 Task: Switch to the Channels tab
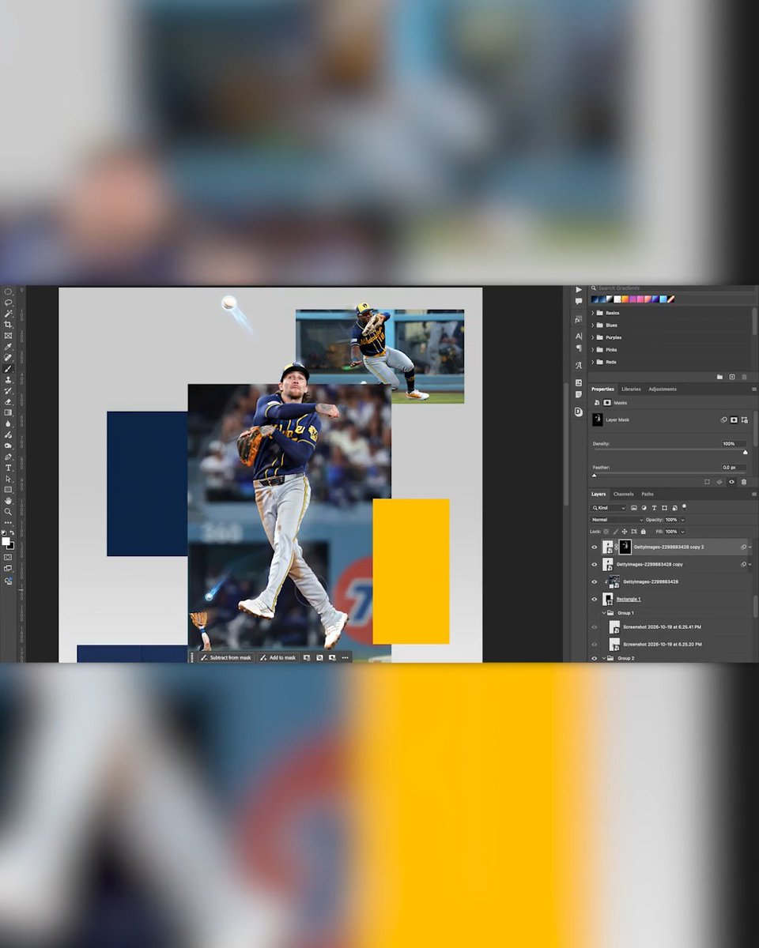click(x=624, y=494)
